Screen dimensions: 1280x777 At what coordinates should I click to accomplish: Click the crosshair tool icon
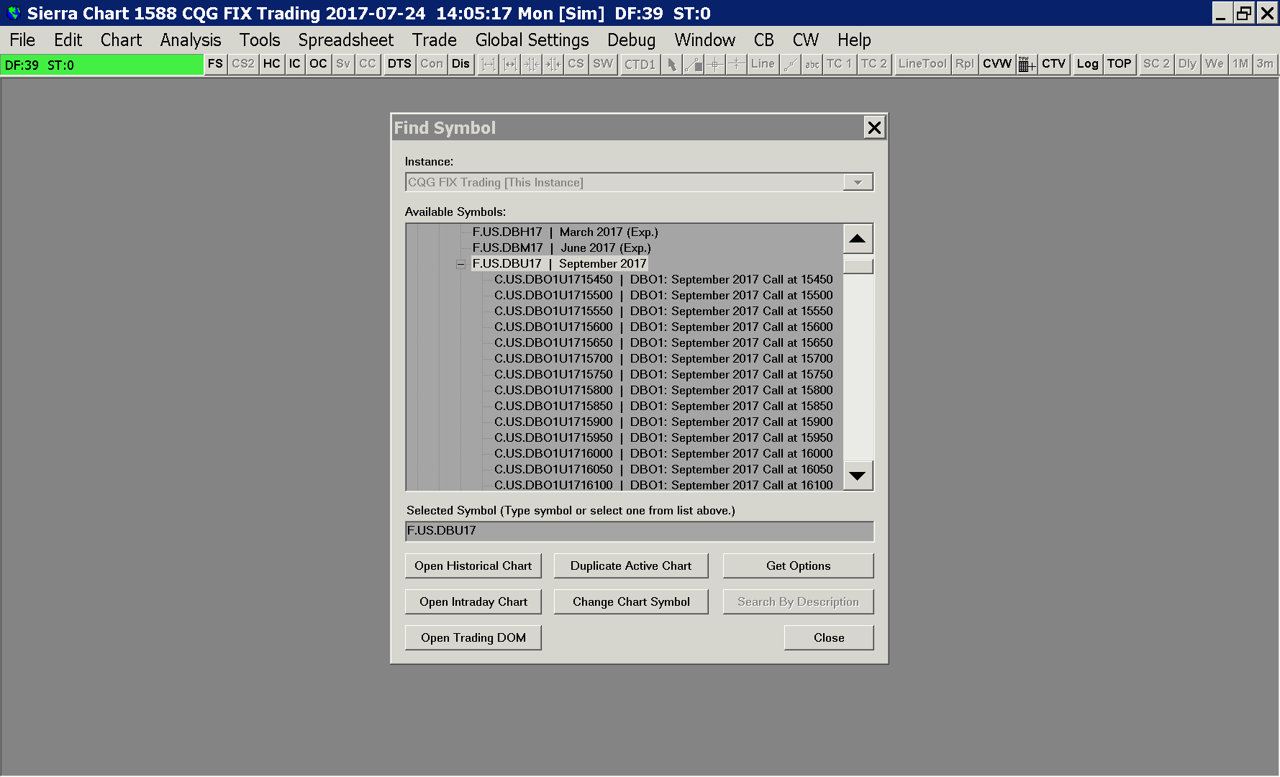(715, 64)
